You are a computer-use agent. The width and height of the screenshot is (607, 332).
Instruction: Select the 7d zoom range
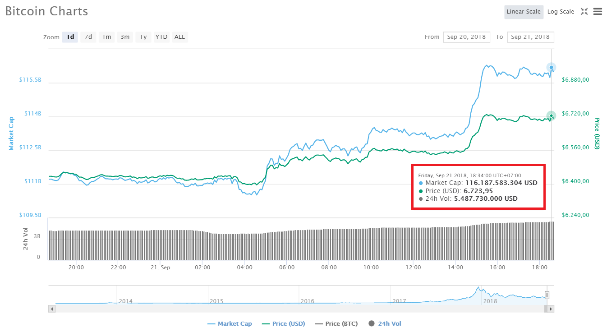point(88,37)
